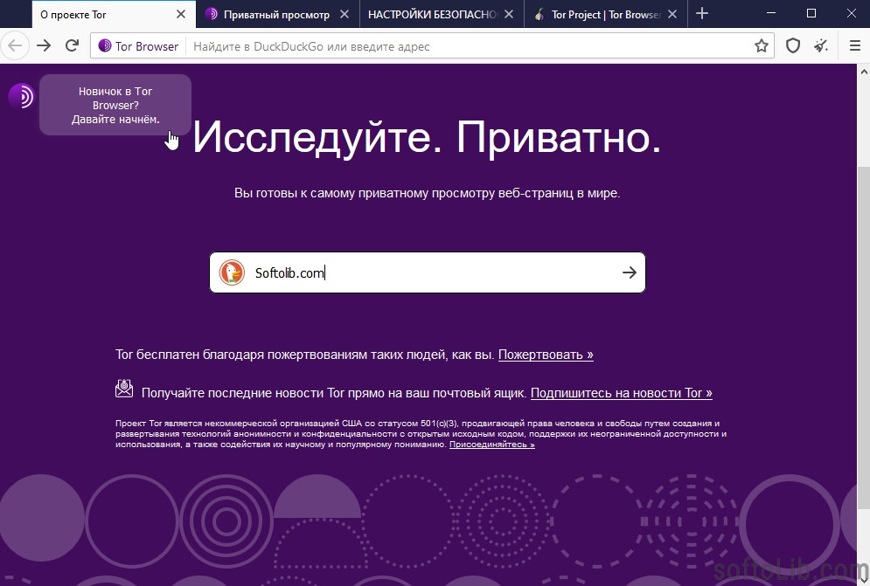
Task: Close the 'О проекте Tor' tab
Action: (x=181, y=15)
